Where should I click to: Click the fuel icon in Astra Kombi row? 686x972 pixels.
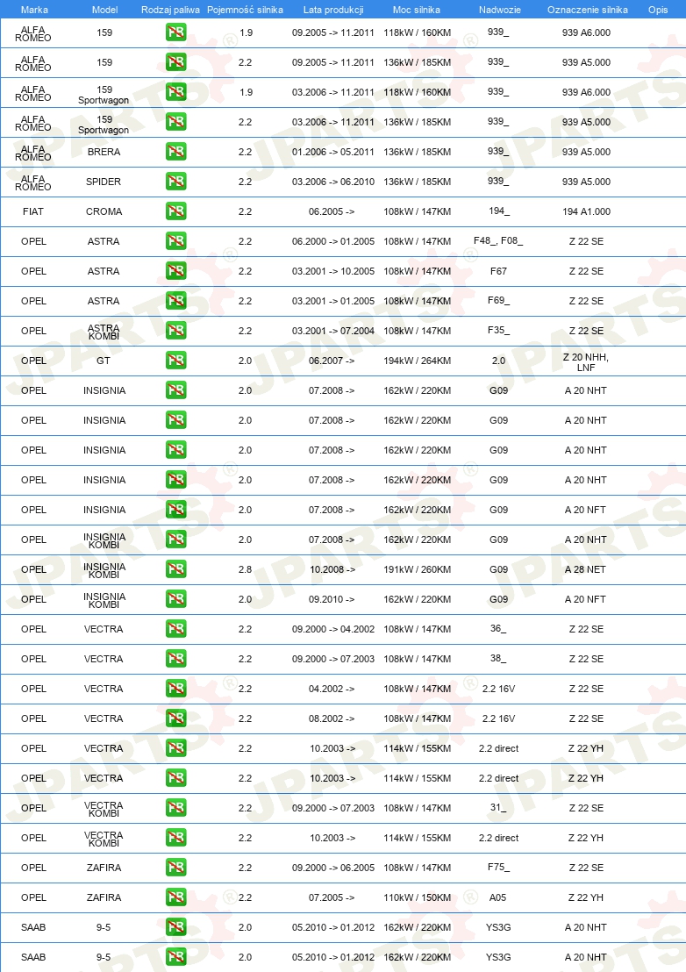(x=176, y=331)
